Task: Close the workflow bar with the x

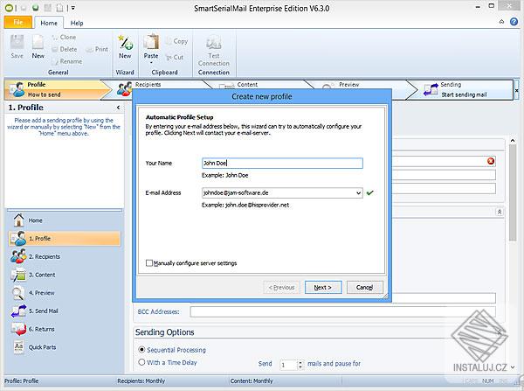Action: 517,90
